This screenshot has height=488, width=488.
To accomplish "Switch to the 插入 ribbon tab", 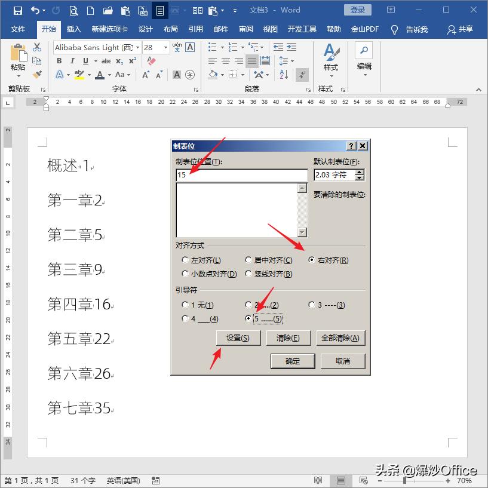I will tap(74, 29).
